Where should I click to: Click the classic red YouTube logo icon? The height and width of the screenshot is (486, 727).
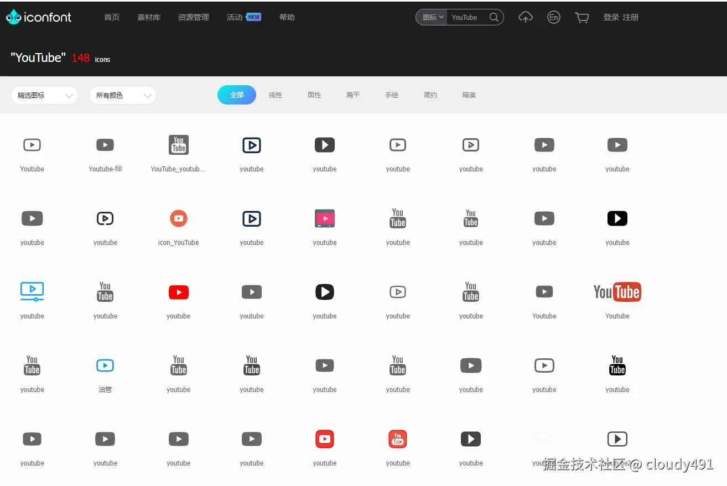[617, 292]
